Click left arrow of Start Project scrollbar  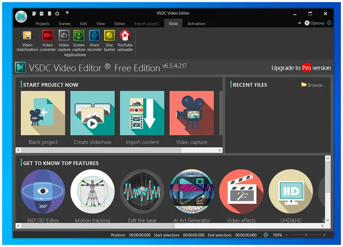[18, 150]
